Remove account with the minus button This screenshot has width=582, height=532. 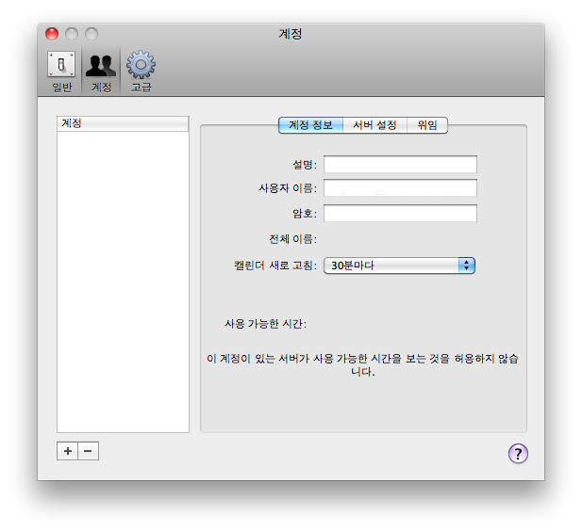89,451
